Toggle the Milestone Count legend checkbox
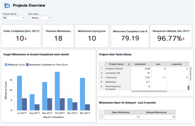The height and width of the screenshot is (126, 195). pyautogui.click(x=6, y=65)
